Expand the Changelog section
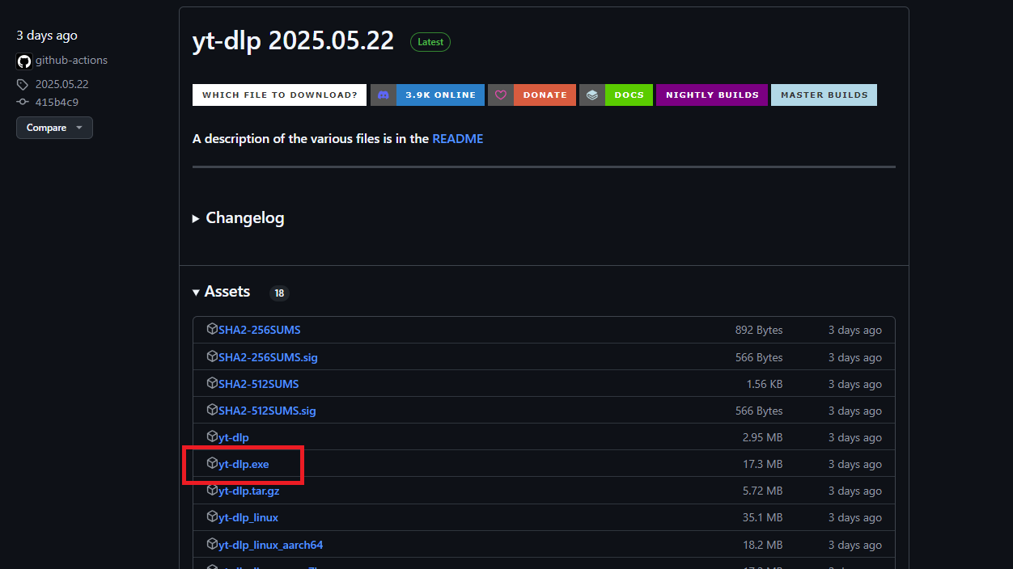The height and width of the screenshot is (569, 1013). click(239, 218)
